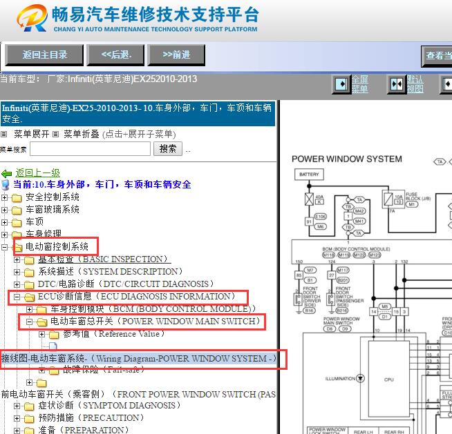The height and width of the screenshot is (434, 452).
Task: Select 电动车窗总开关（POWER WINDOW MAIN SWITCH）
Action: click(x=156, y=321)
